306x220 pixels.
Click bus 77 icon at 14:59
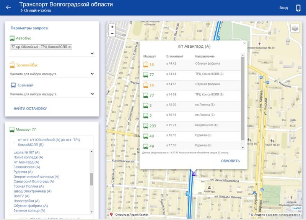(x=146, y=95)
